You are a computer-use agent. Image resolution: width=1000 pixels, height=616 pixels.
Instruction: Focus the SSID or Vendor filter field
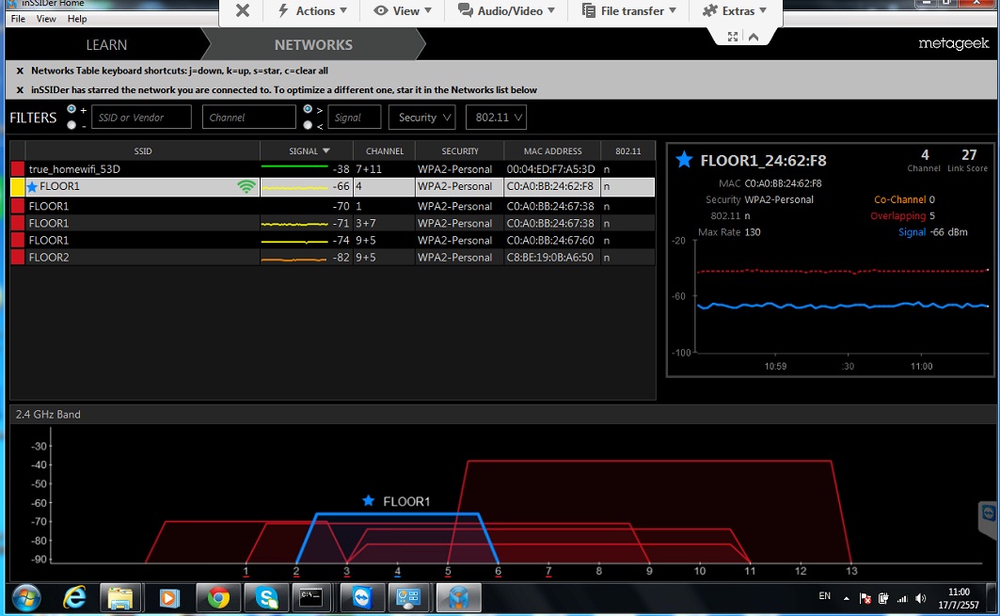(x=142, y=118)
